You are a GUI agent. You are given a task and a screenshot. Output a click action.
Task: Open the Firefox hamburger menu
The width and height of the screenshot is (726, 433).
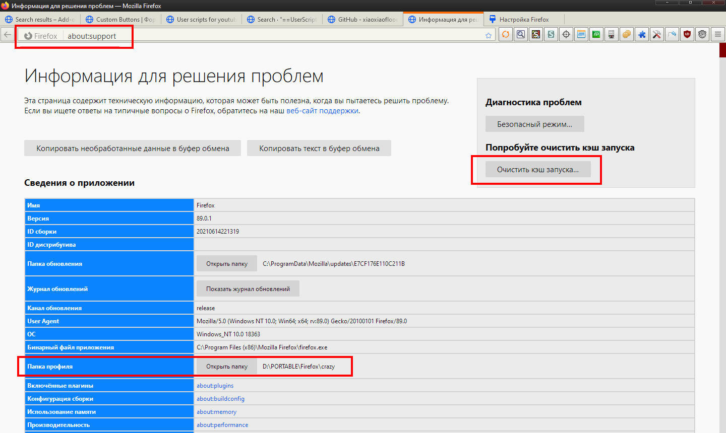point(718,35)
